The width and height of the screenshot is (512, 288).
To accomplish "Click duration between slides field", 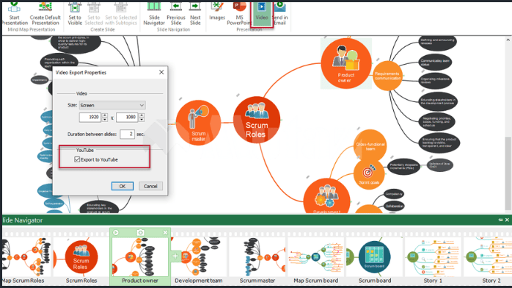I will [127, 134].
